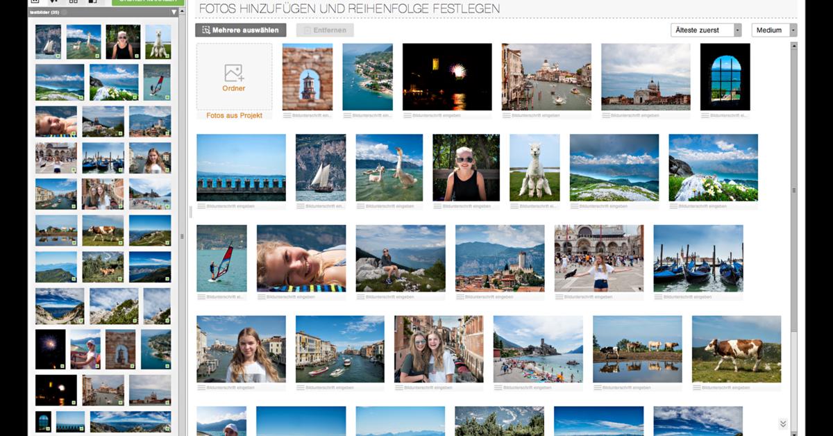Select fireworks thumbnail in left sidebar
This screenshot has height=436, width=833.
50,349
